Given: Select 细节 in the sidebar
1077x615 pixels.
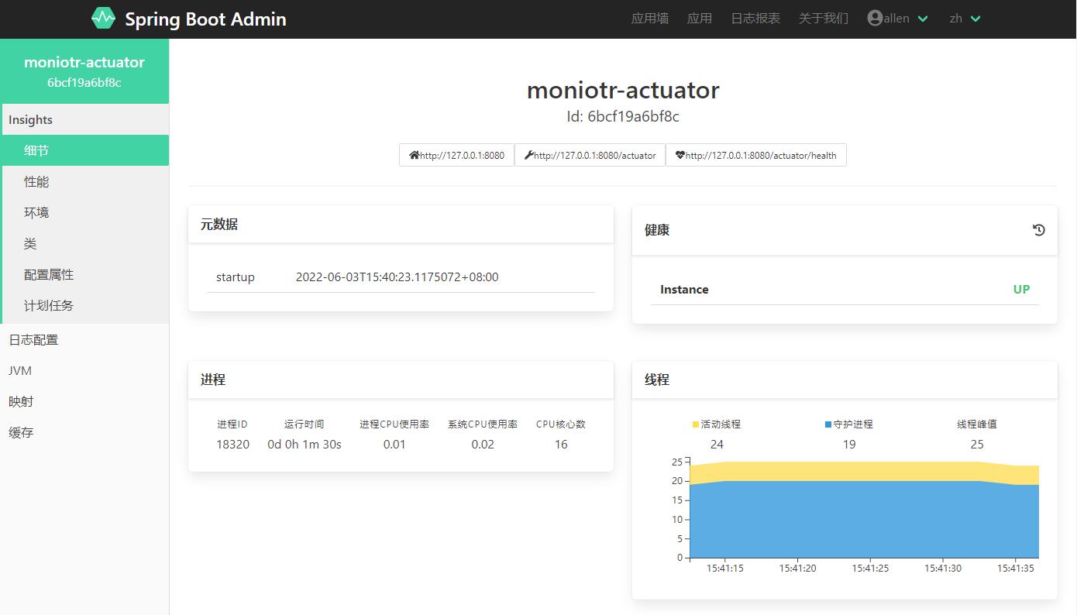Looking at the screenshot, I should coord(84,150).
